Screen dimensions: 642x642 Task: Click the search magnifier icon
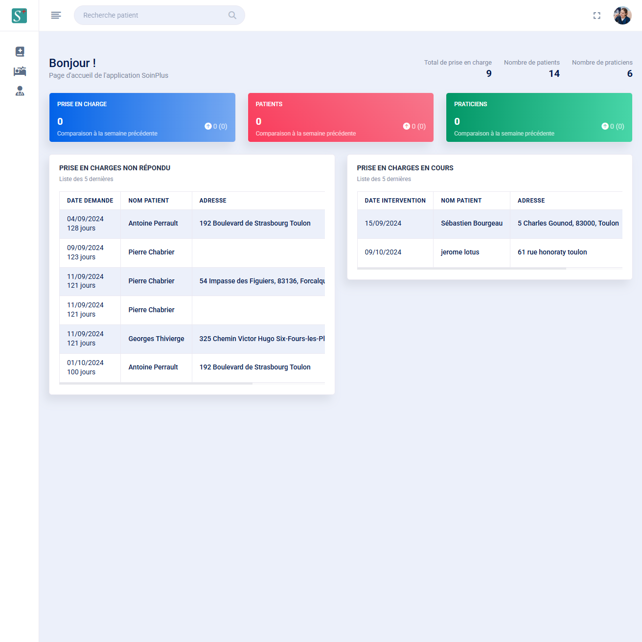point(232,15)
